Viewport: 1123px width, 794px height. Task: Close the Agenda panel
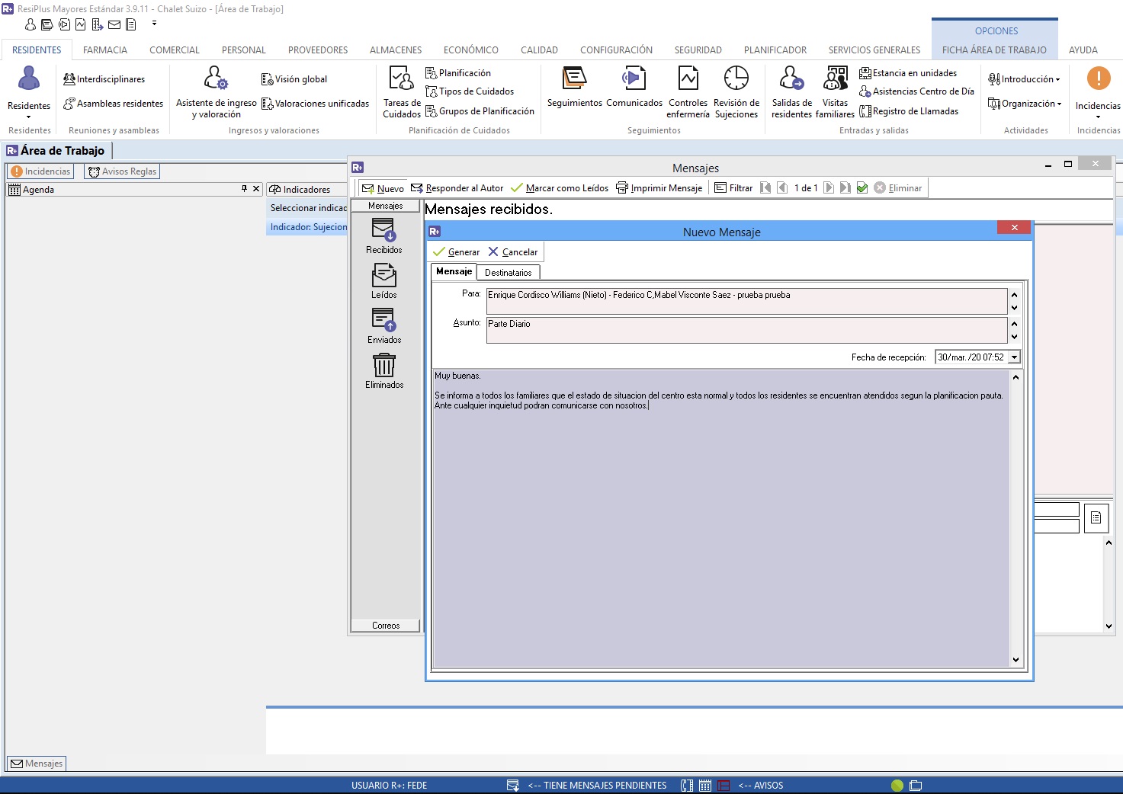pyautogui.click(x=256, y=189)
